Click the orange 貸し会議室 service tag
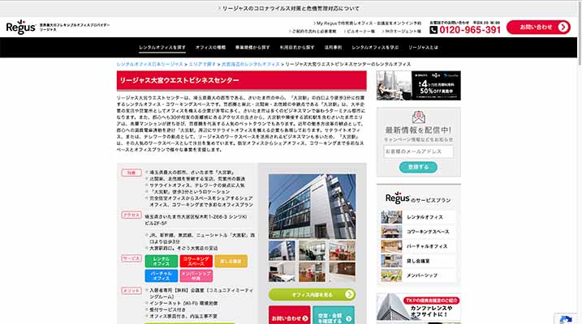 pos(231,262)
